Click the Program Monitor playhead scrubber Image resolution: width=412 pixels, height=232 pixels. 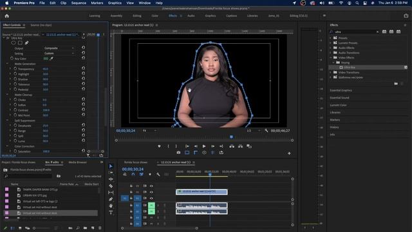coord(231,137)
